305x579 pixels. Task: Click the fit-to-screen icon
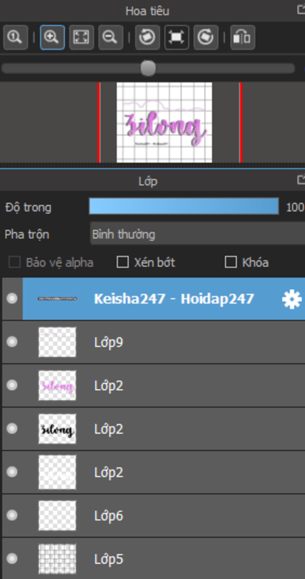(x=81, y=38)
